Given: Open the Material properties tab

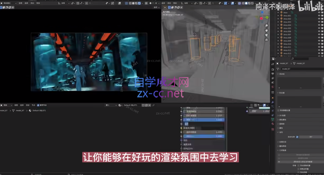Looking at the screenshot, I should point(273,124).
